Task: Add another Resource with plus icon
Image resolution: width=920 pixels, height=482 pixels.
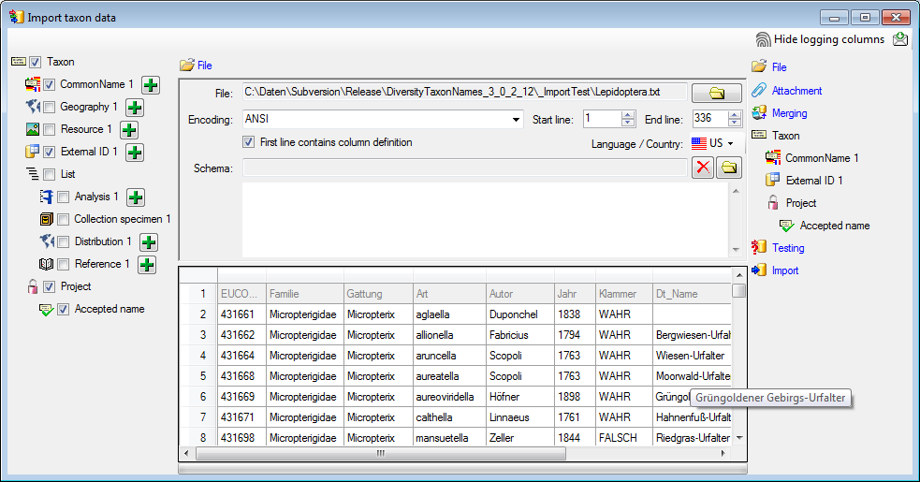Action: coord(128,130)
